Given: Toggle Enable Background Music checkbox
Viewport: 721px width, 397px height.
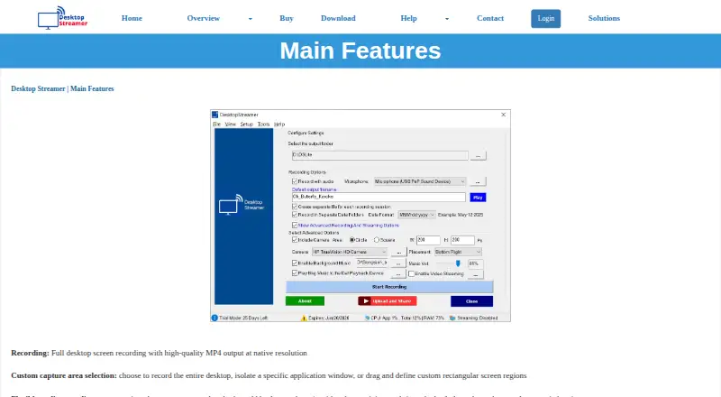Looking at the screenshot, I should coord(295,263).
